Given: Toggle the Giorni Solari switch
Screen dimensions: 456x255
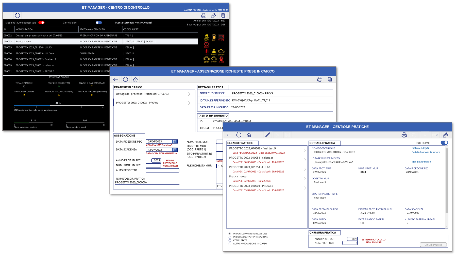Looking at the screenshot, I should click(x=99, y=23).
